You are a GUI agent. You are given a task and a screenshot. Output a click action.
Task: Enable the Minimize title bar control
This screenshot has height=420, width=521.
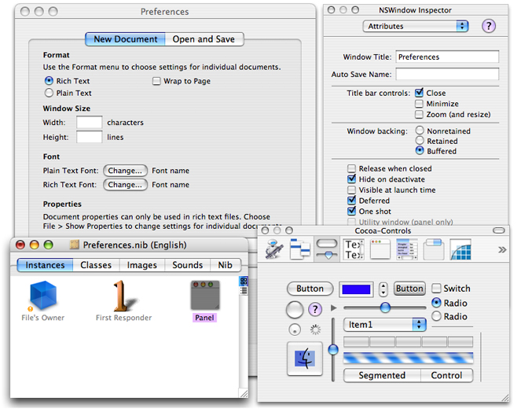(x=419, y=104)
